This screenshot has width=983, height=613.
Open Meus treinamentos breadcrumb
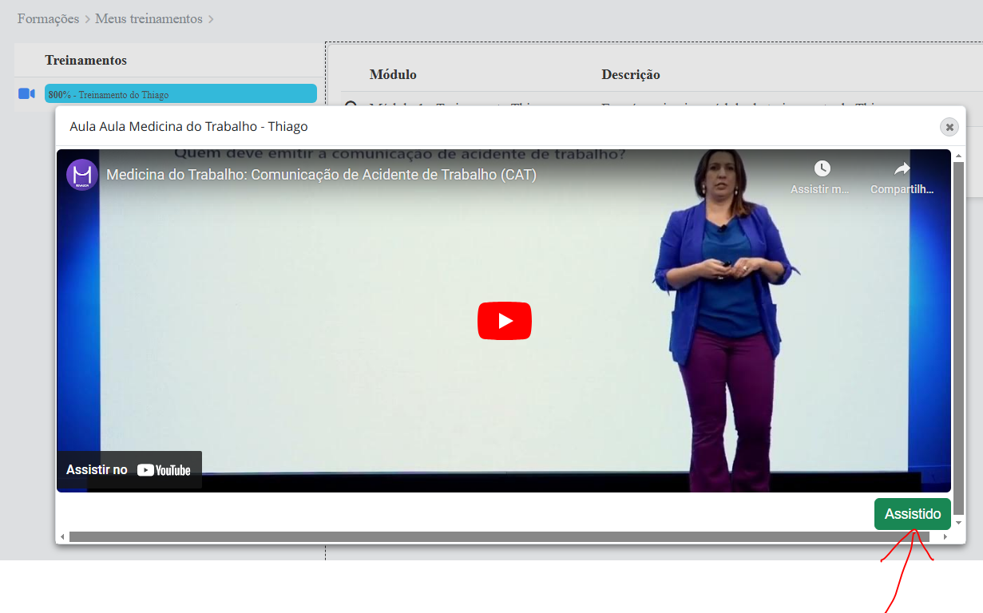click(x=149, y=18)
